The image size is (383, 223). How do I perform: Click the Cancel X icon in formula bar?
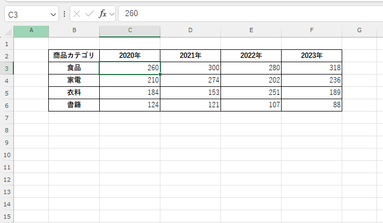point(77,13)
